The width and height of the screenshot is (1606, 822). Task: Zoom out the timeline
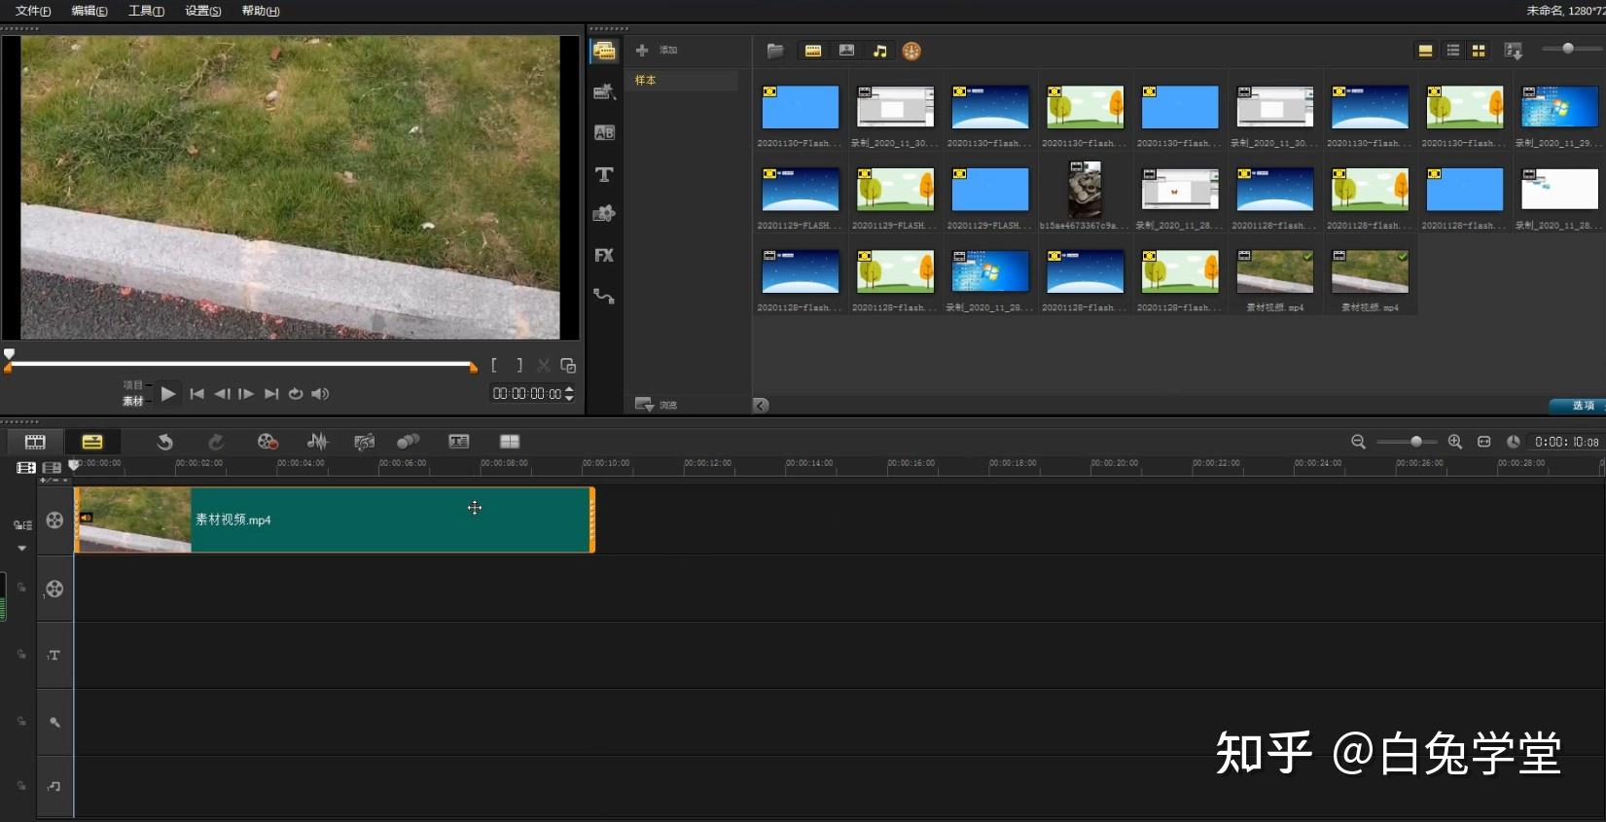(x=1359, y=442)
